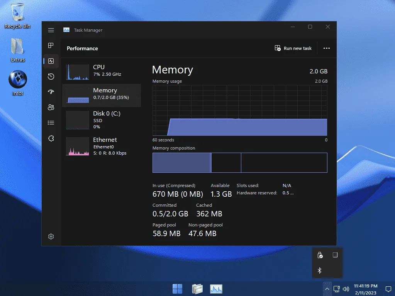Click the Task Manager title icon
This screenshot has width=395, height=296.
pyautogui.click(x=66, y=30)
